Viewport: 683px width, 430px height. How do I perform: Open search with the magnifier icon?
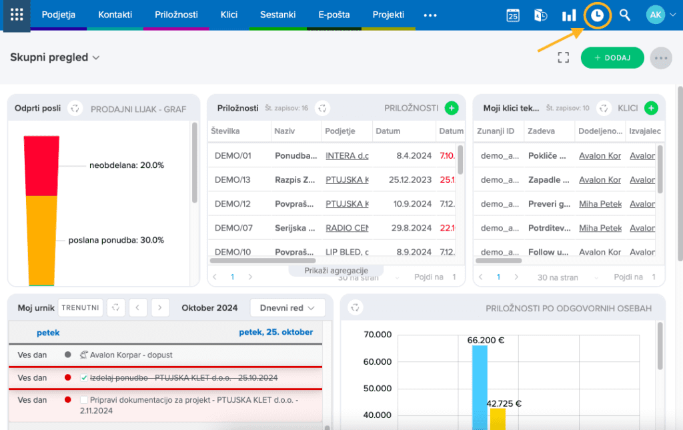coord(625,15)
